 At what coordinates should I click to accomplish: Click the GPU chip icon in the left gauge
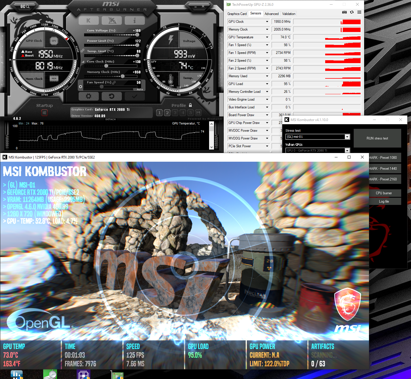coord(54,41)
